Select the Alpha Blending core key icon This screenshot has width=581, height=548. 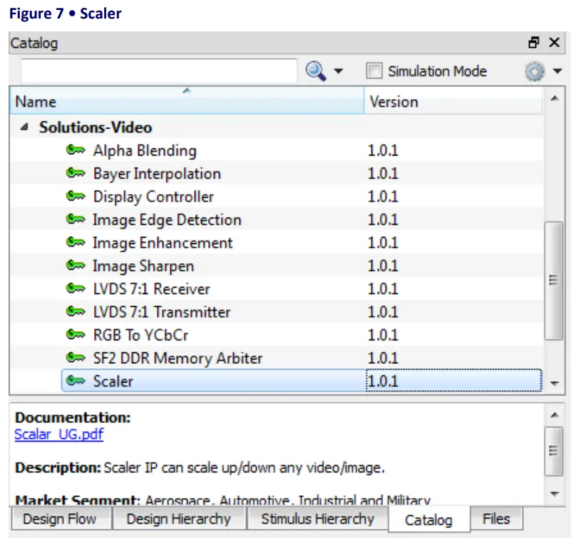(76, 151)
